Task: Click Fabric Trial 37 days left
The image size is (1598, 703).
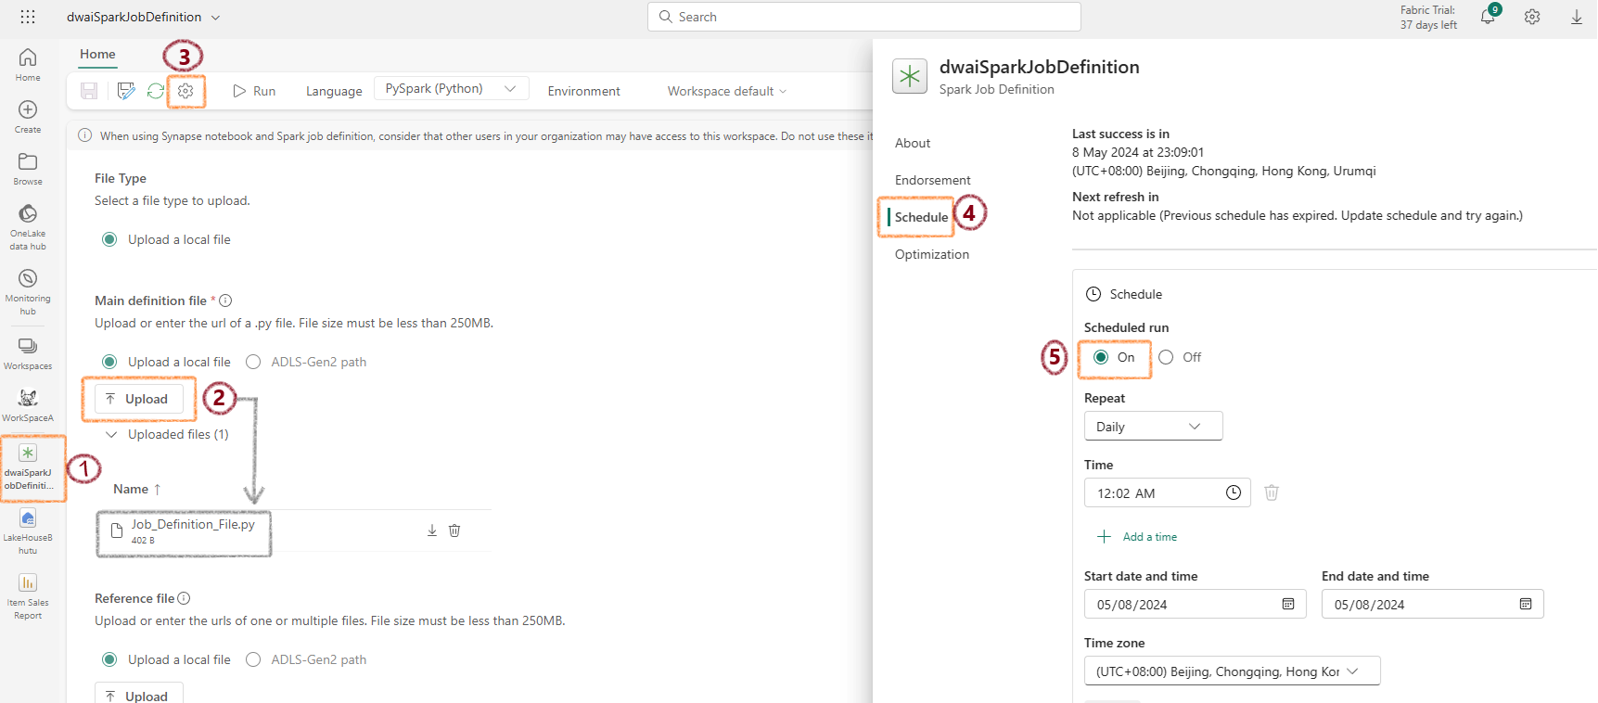Action: tap(1428, 17)
